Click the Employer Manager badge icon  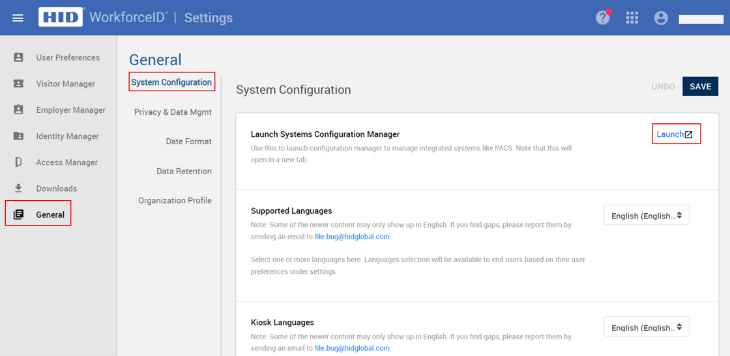pos(18,110)
